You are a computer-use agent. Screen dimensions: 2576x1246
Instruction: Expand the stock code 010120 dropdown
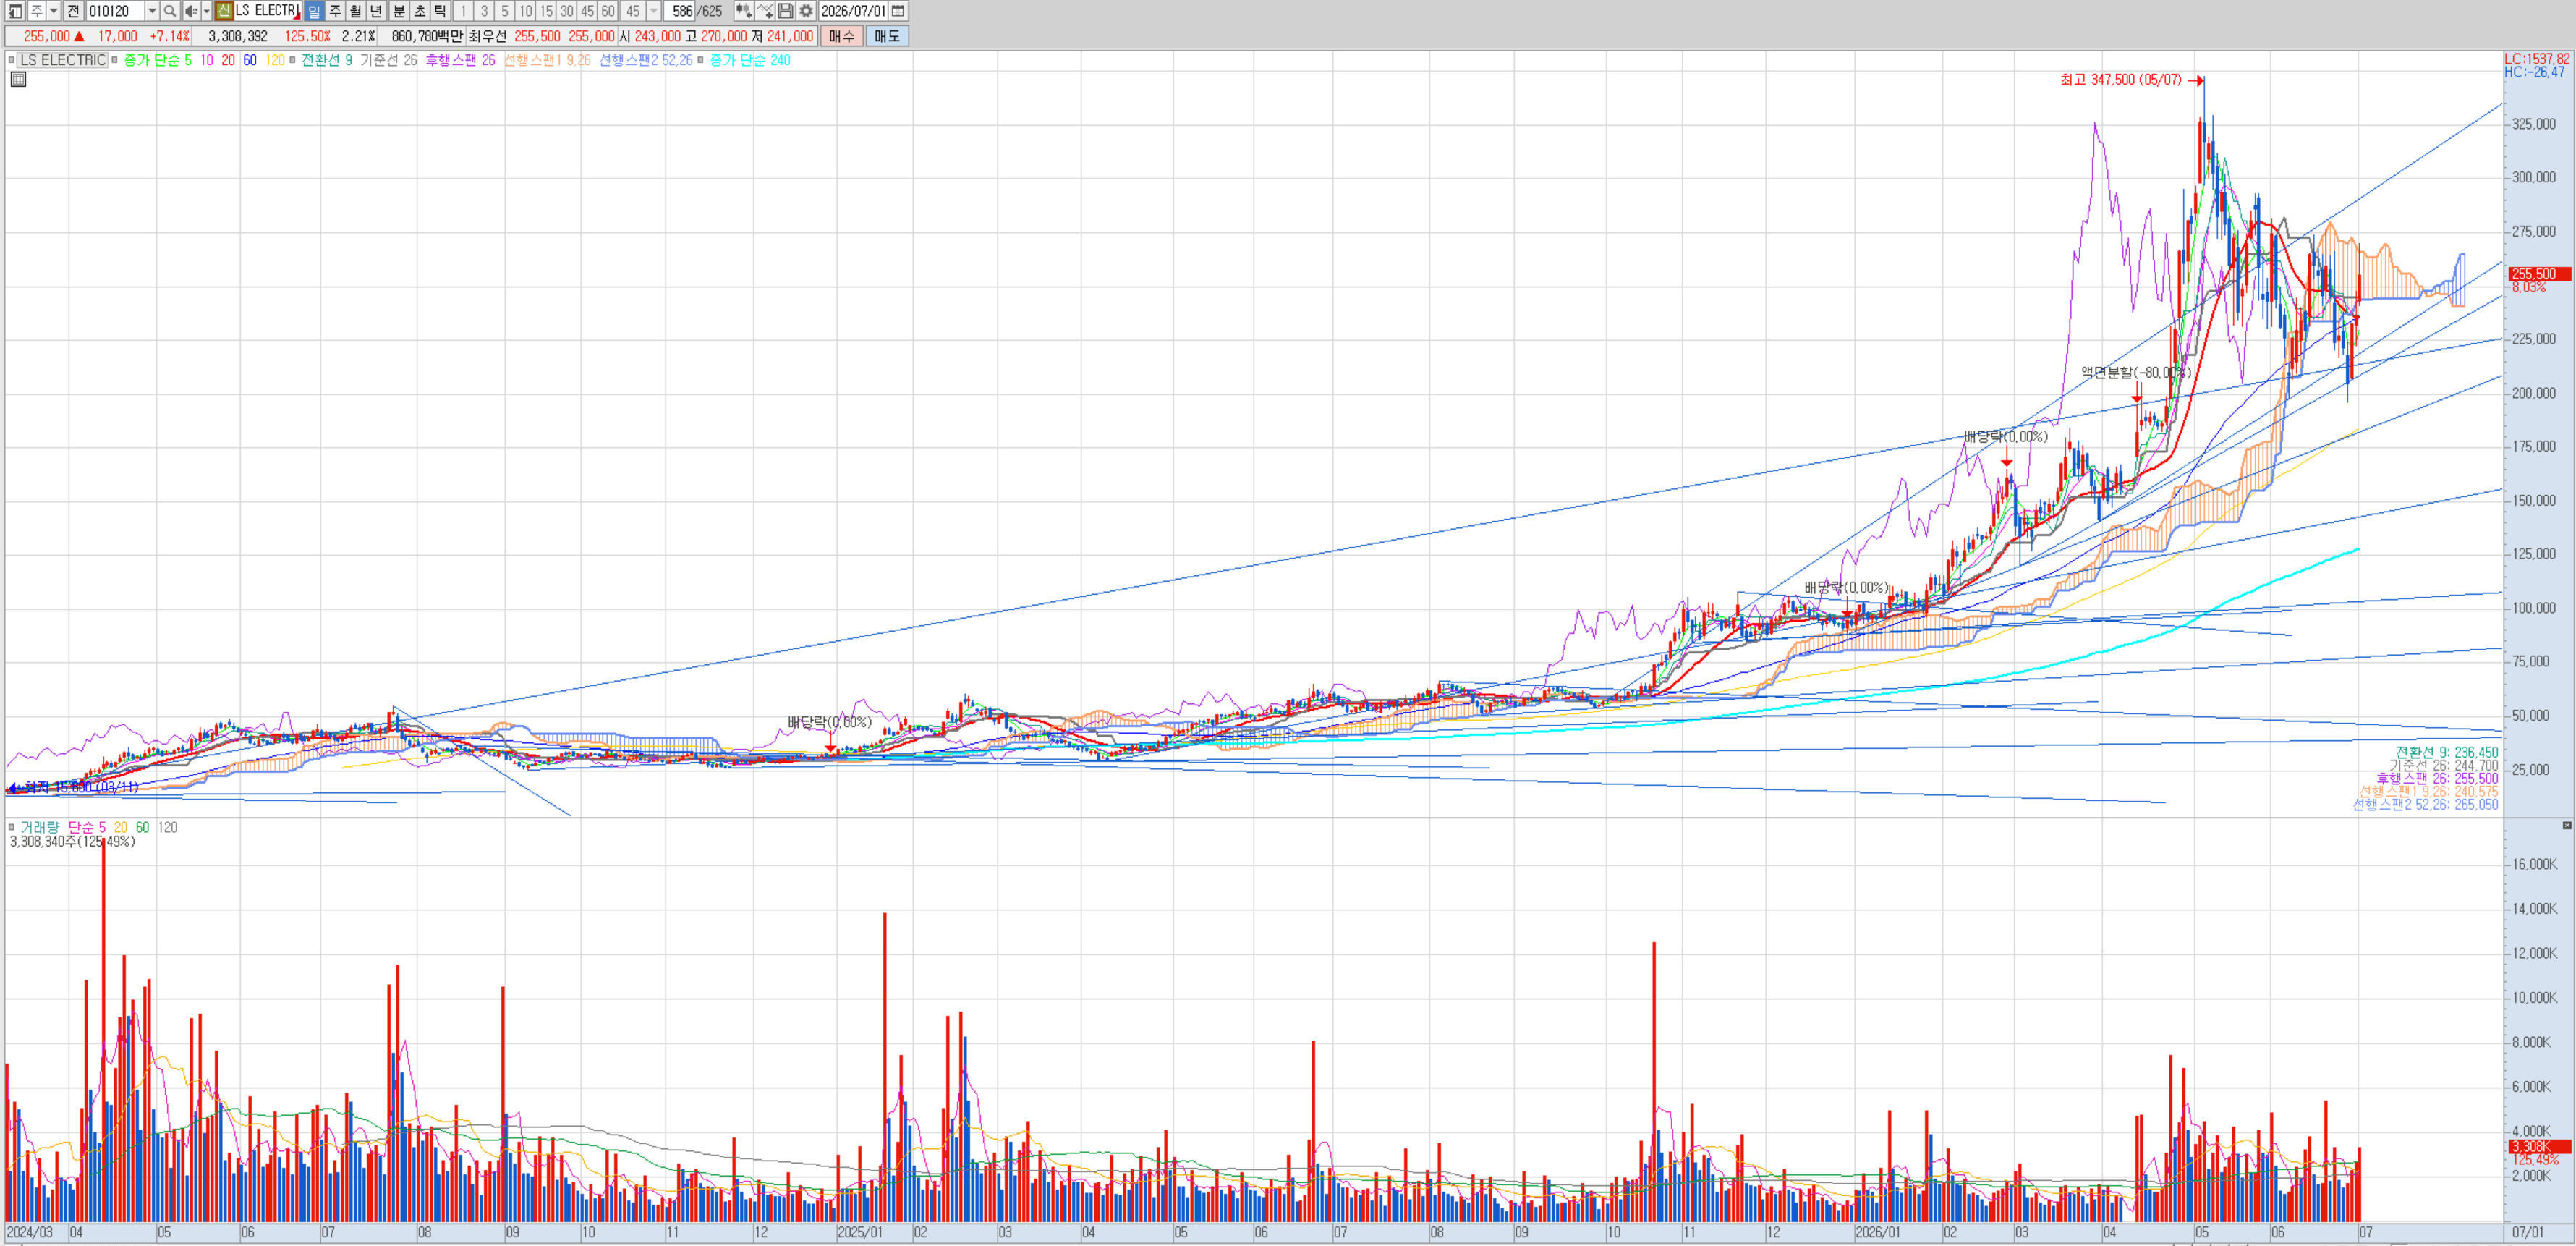tap(152, 11)
